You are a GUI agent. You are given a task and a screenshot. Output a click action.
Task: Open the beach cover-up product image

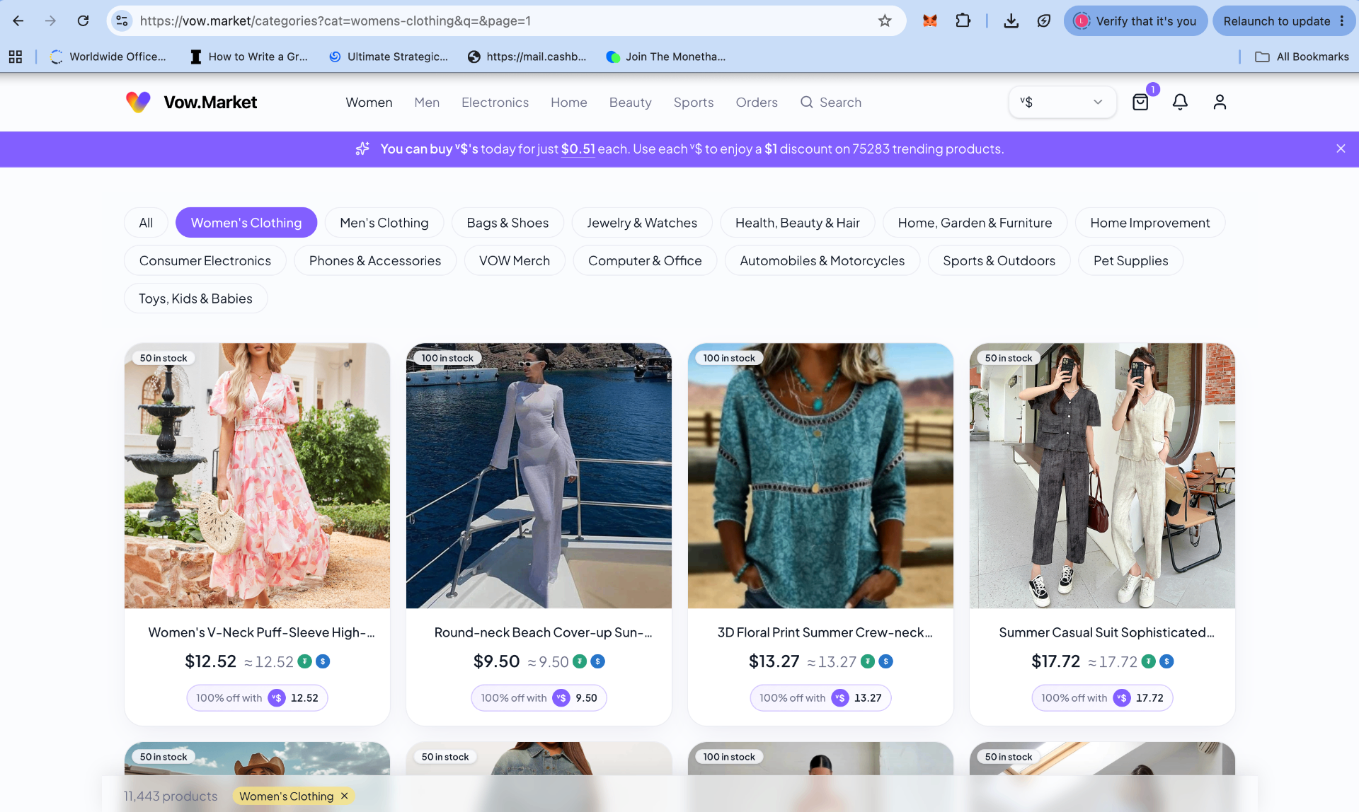tap(539, 476)
